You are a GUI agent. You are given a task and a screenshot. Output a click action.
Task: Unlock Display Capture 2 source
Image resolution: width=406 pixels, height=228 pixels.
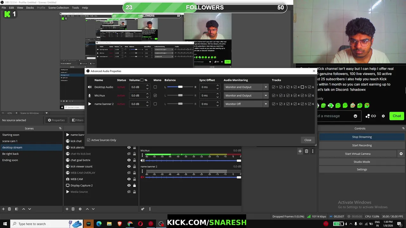(134, 185)
